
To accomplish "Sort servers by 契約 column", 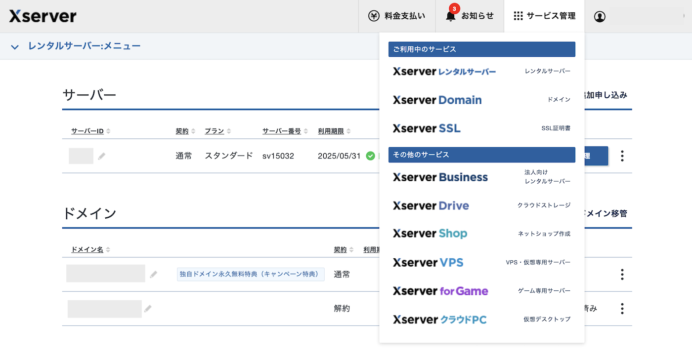I will (186, 131).
